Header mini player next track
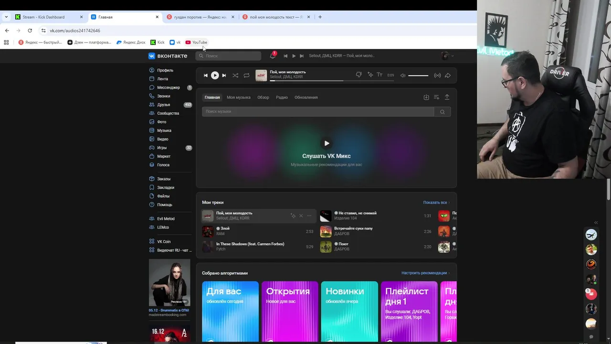 click(x=302, y=56)
